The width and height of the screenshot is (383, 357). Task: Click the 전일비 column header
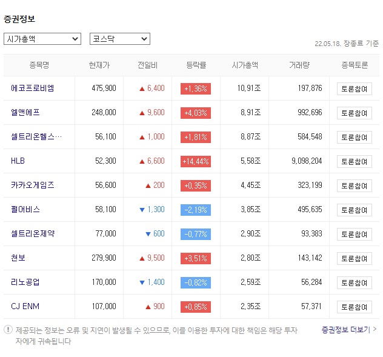pos(147,65)
